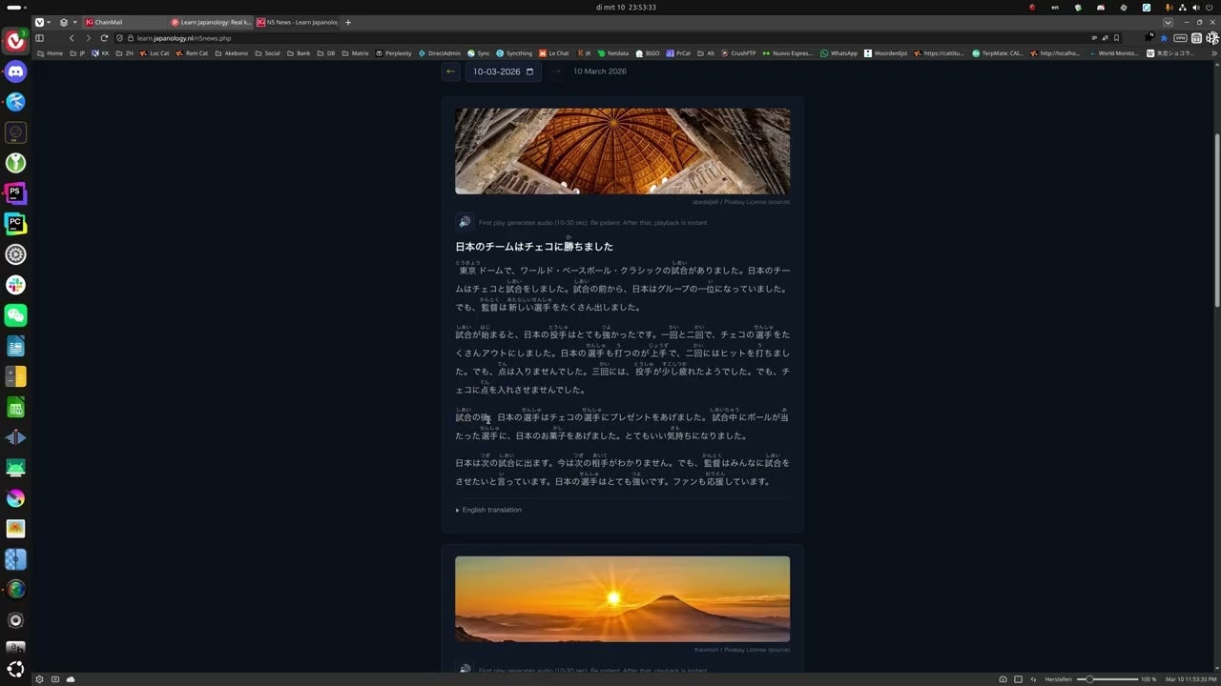The image size is (1221, 686).
Task: Reload the current page
Action: point(106,38)
